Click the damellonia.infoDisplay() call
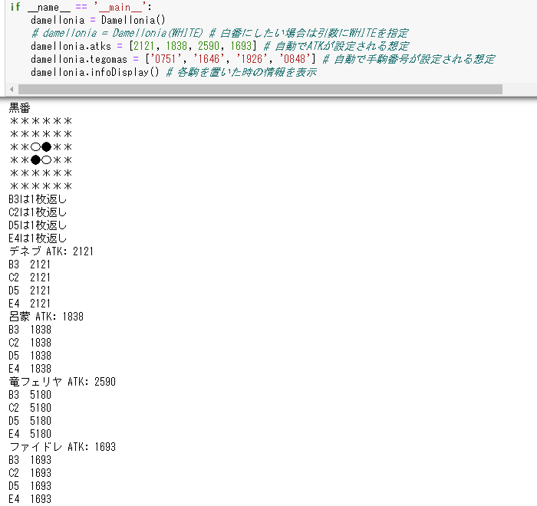537x506 pixels. [x=95, y=72]
